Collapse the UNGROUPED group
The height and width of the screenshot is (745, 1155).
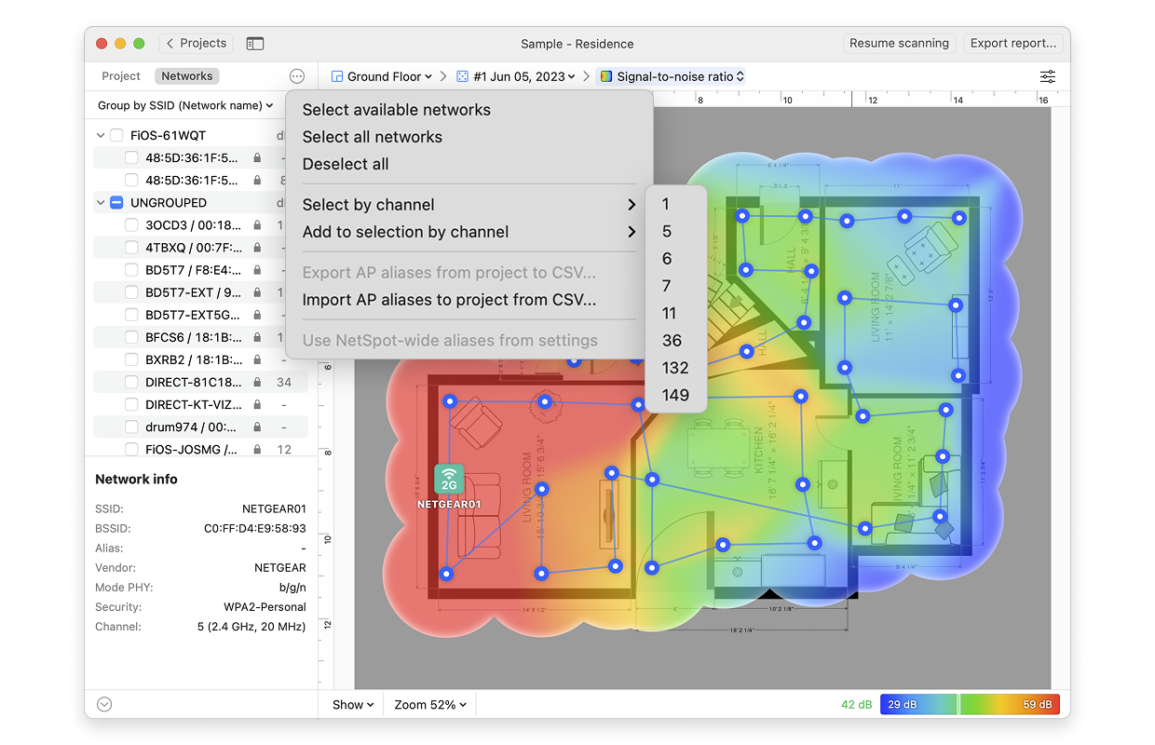pos(101,202)
